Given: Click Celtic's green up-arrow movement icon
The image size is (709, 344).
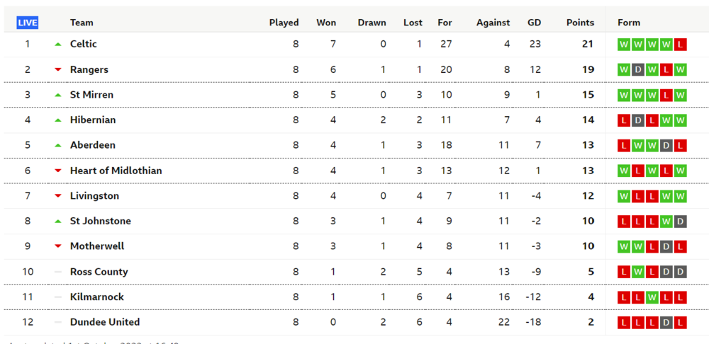Looking at the screenshot, I should point(58,45).
